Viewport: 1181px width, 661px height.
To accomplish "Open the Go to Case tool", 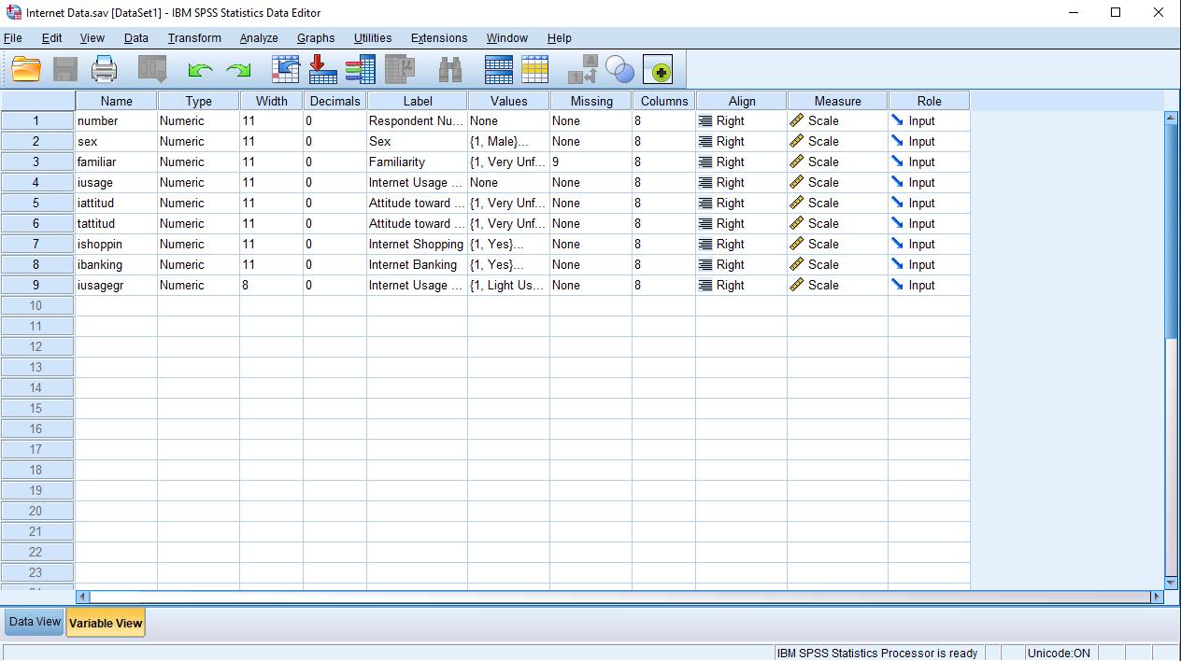I will click(x=285, y=68).
